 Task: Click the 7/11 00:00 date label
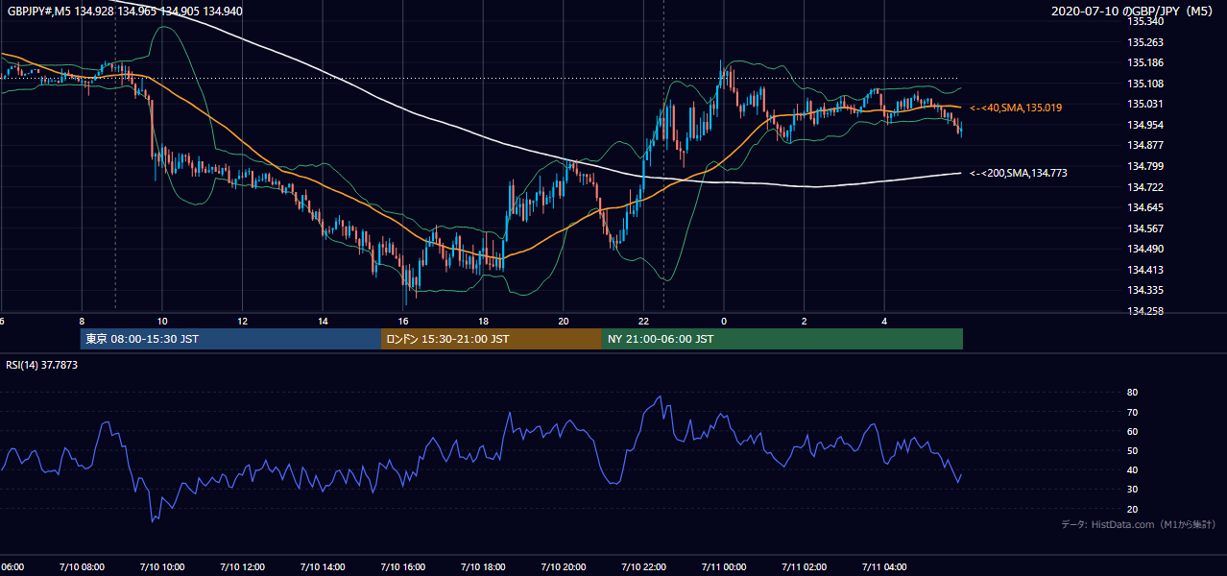tap(724, 566)
